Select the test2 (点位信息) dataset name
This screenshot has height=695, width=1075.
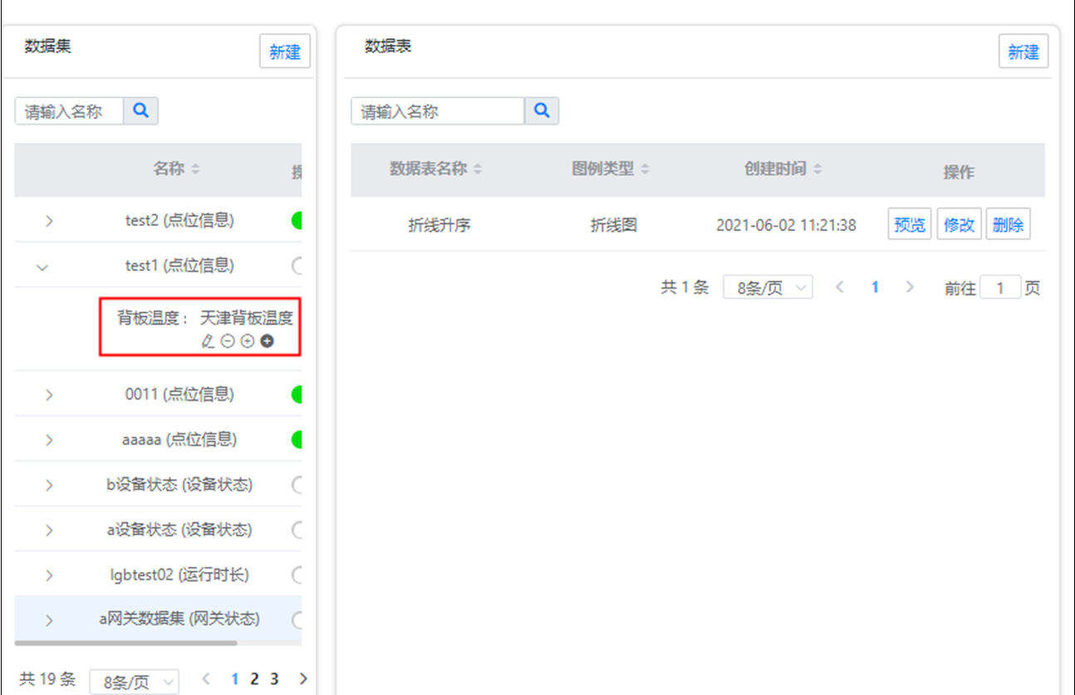(x=179, y=220)
